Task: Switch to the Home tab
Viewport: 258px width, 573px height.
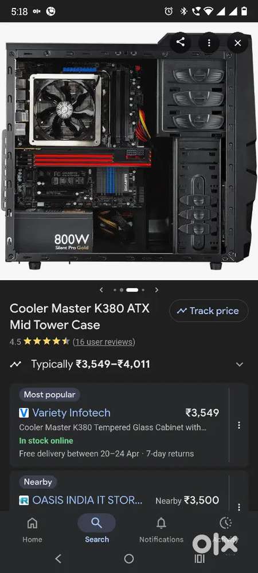Action: click(32, 529)
